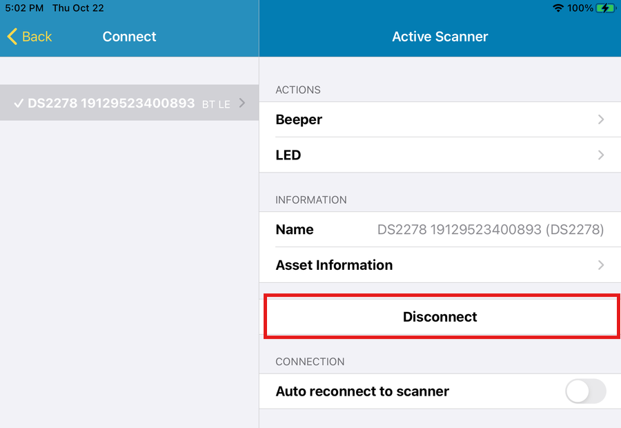
Task: Expand the Beeper row using its chevron
Action: pyautogui.click(x=601, y=119)
